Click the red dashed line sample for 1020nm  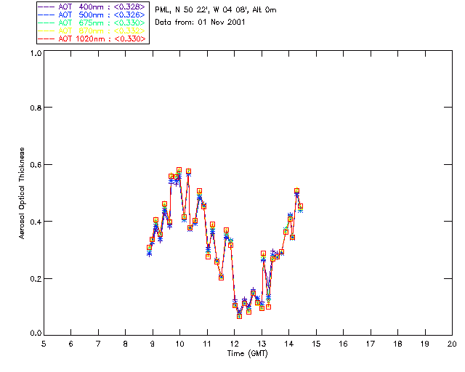point(46,39)
